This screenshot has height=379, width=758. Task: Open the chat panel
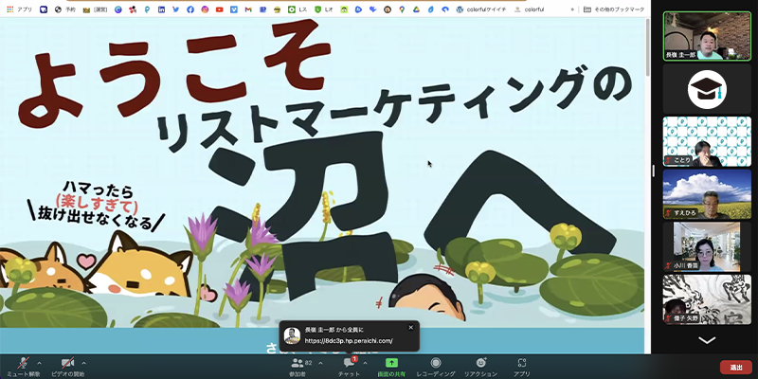349,364
